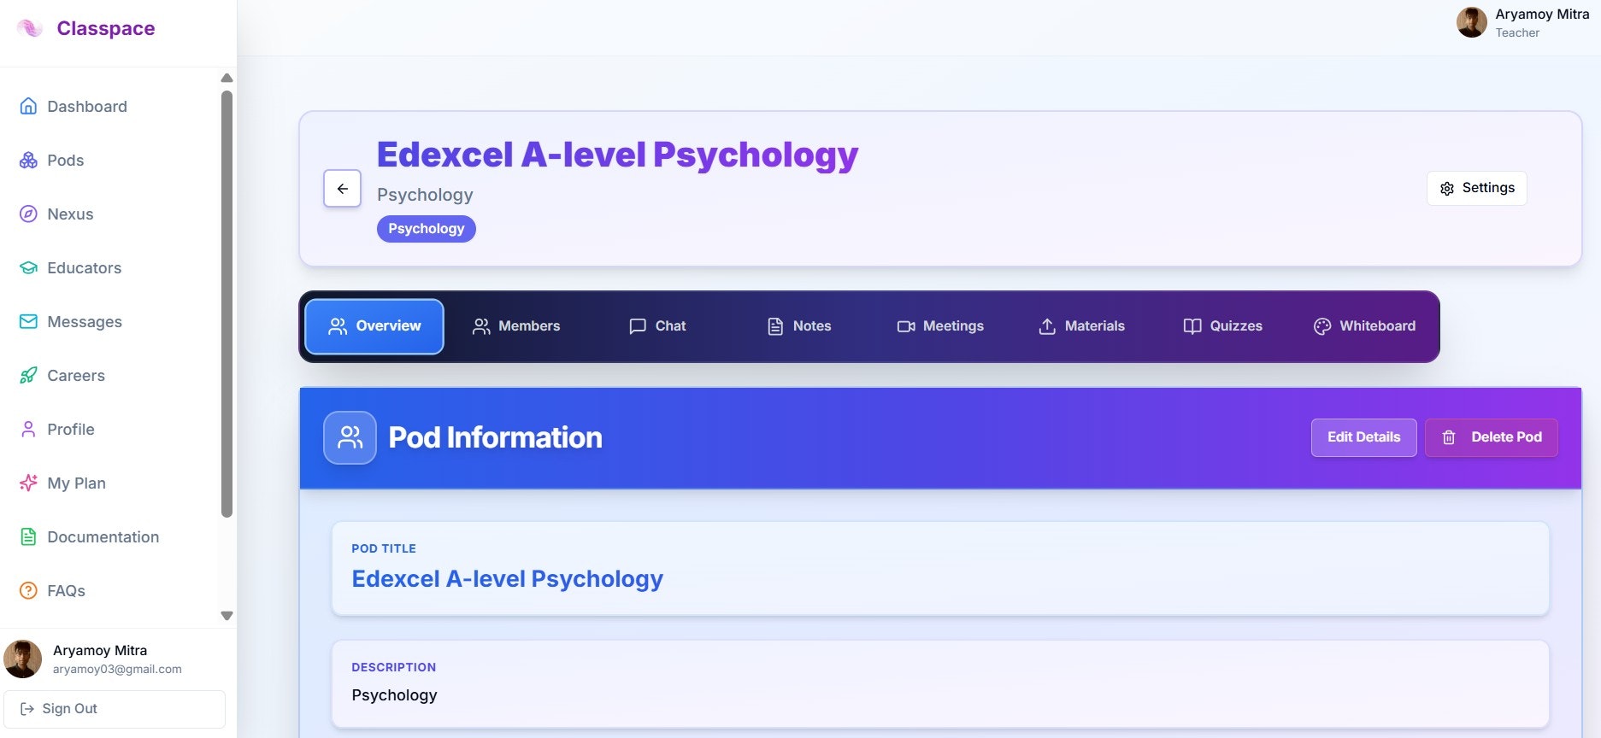The height and width of the screenshot is (738, 1601).
Task: Click the Meetings video camera icon
Action: tap(906, 326)
